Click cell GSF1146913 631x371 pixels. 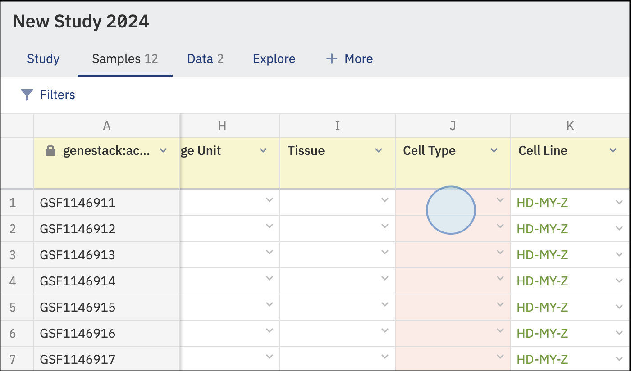107,255
